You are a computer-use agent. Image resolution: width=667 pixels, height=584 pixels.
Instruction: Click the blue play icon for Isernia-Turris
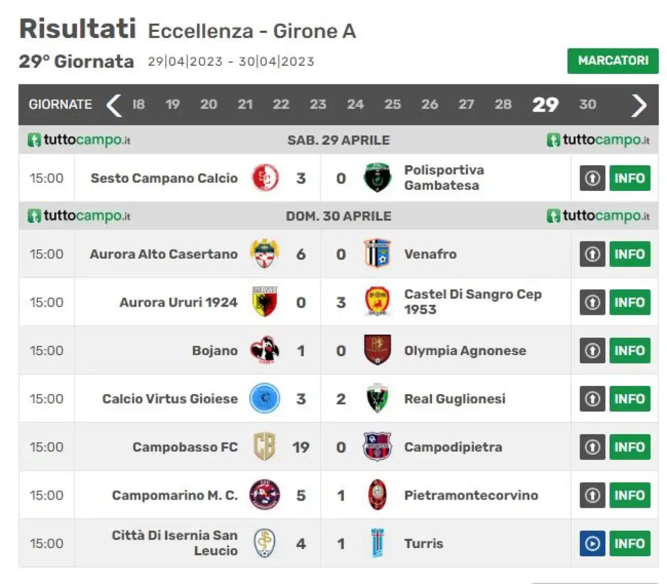coord(592,543)
